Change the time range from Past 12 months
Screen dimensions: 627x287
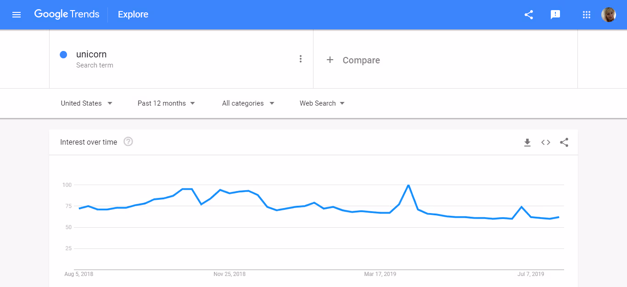pos(166,103)
